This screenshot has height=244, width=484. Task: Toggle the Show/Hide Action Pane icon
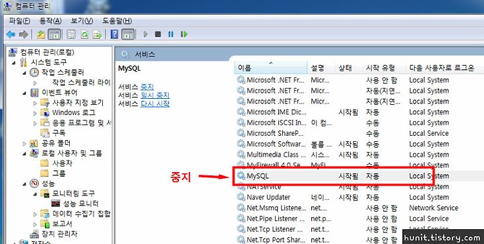coord(128,34)
